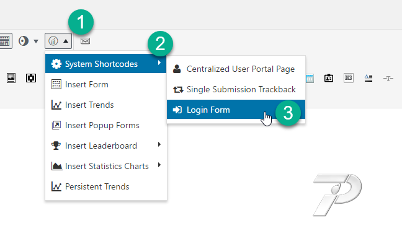
Task: Click the envelope mail toolbar icon
Action: tap(85, 41)
